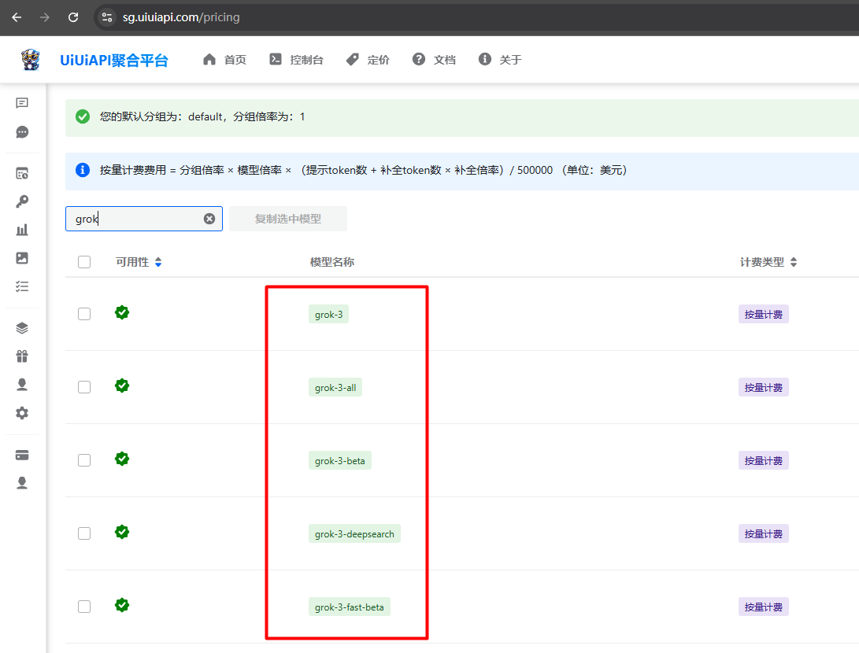Check the select-all checkbox in table header
The image size is (859, 653).
(84, 262)
